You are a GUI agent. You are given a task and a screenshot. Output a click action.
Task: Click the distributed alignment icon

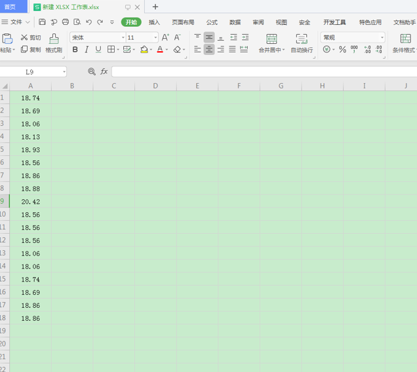click(244, 49)
